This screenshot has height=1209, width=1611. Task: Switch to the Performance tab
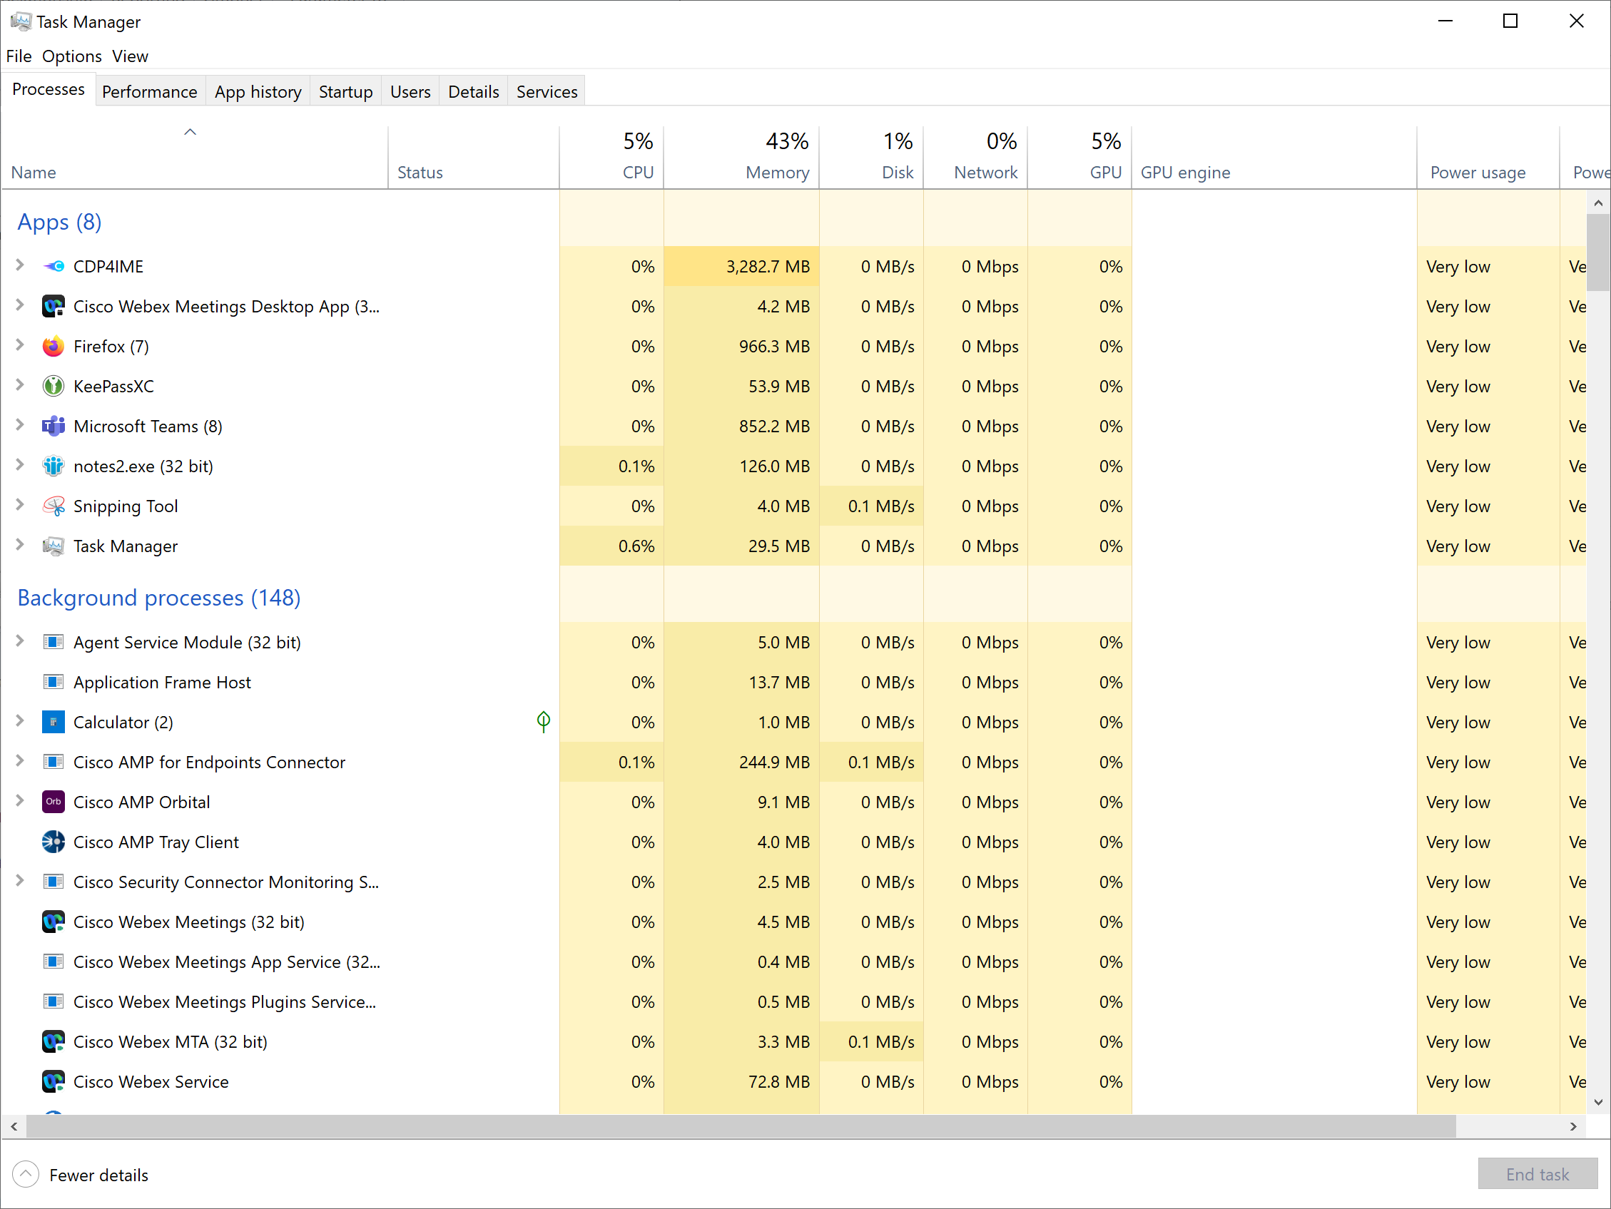[x=149, y=91]
